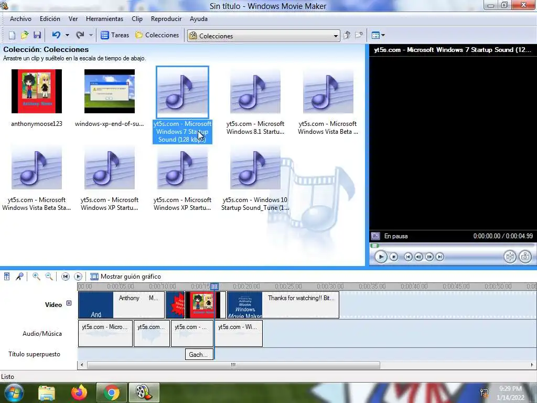Zoom in on the timeline
Image resolution: width=537 pixels, height=403 pixels.
pyautogui.click(x=36, y=276)
